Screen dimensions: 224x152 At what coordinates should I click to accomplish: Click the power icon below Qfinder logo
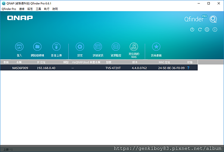point(192,29)
